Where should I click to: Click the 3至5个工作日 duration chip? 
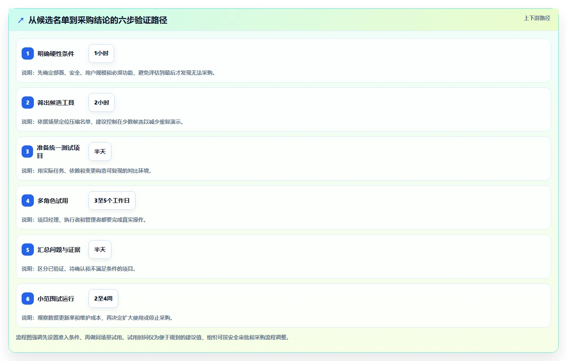coord(112,201)
